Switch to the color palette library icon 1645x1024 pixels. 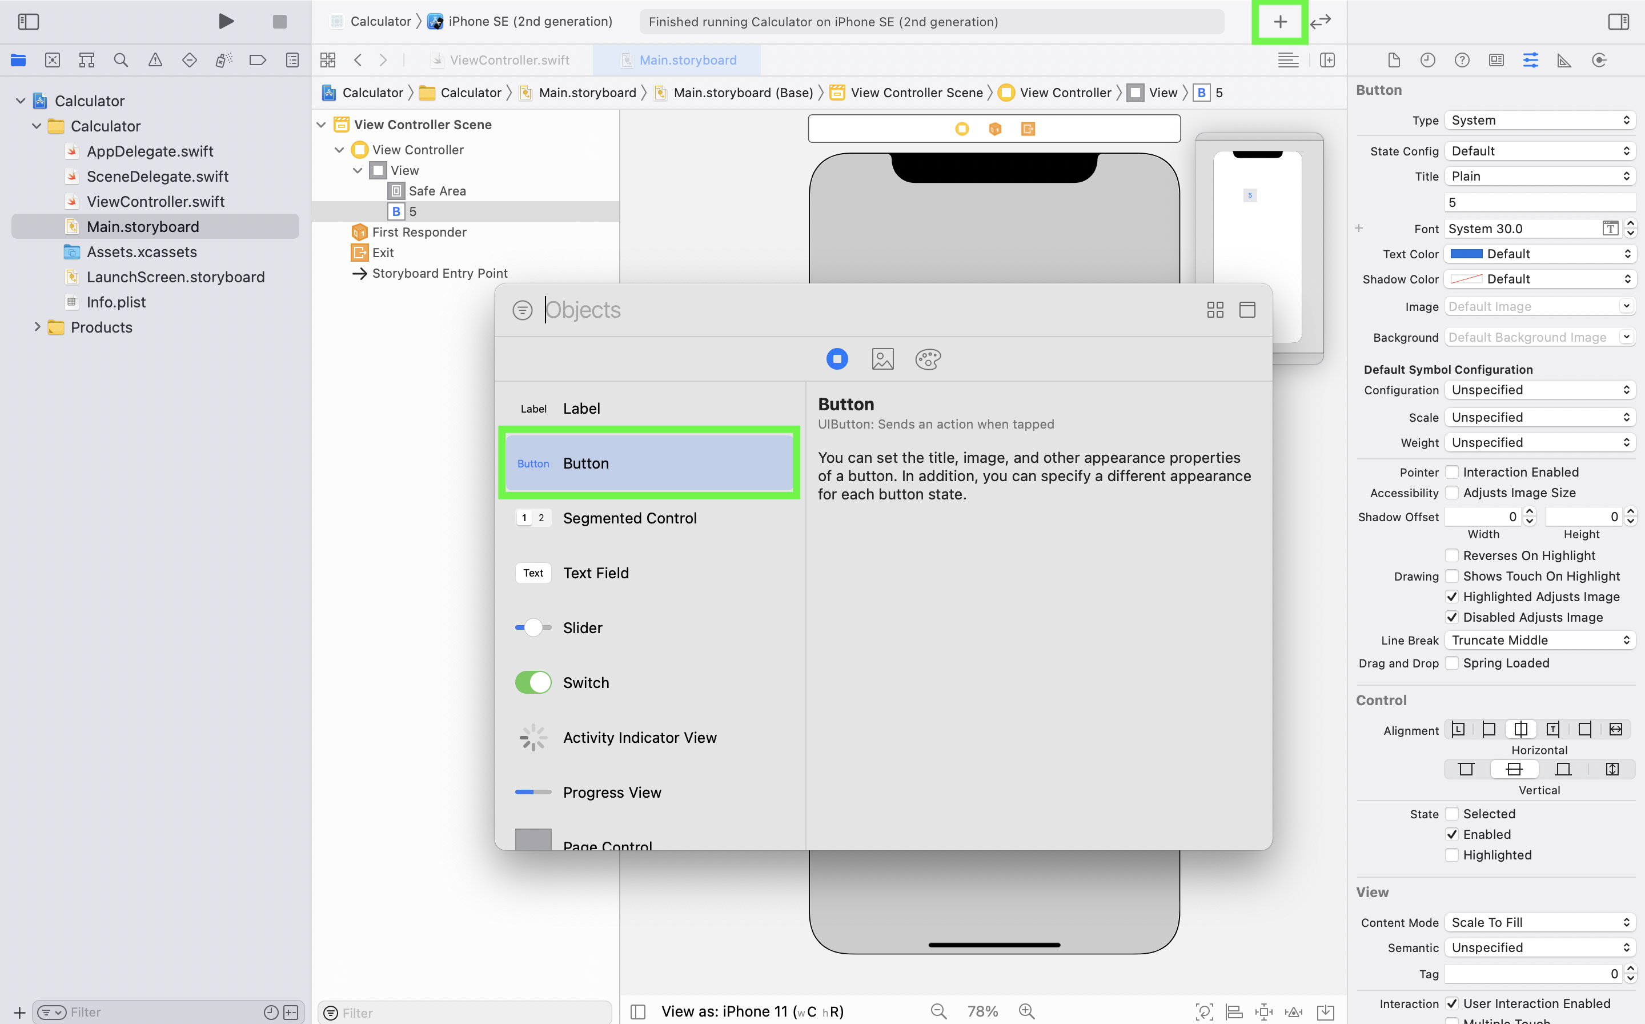pos(928,359)
